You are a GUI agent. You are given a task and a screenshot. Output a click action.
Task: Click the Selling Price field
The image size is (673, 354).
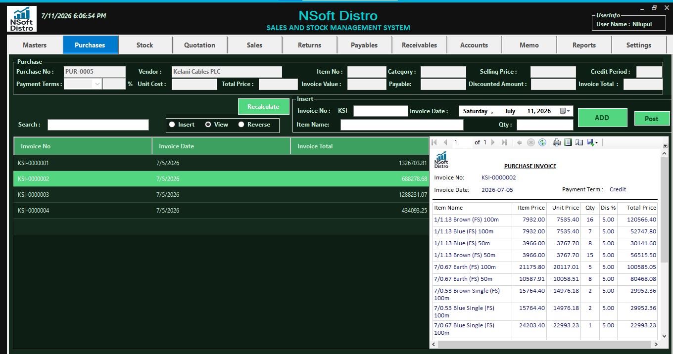pos(553,72)
